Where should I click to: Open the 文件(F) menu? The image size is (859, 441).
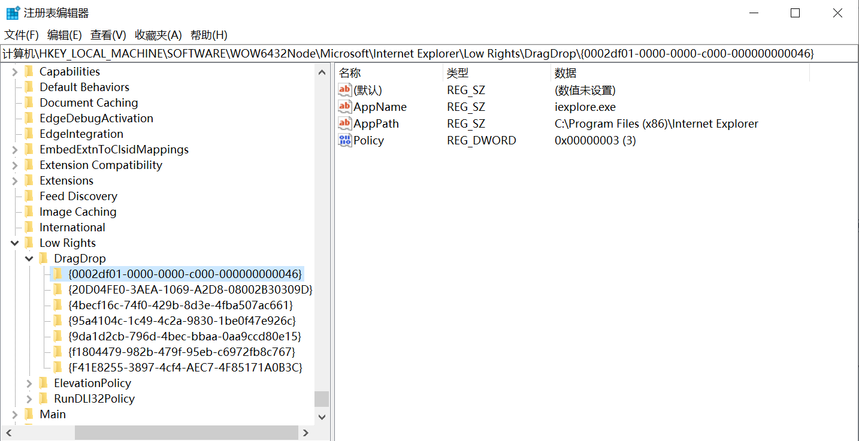click(22, 35)
